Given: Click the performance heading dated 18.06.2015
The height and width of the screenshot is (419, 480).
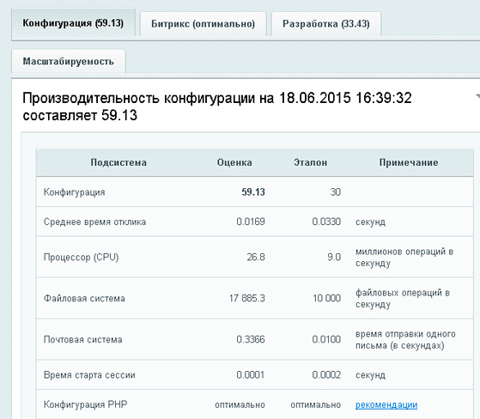Looking at the screenshot, I should pos(217,106).
